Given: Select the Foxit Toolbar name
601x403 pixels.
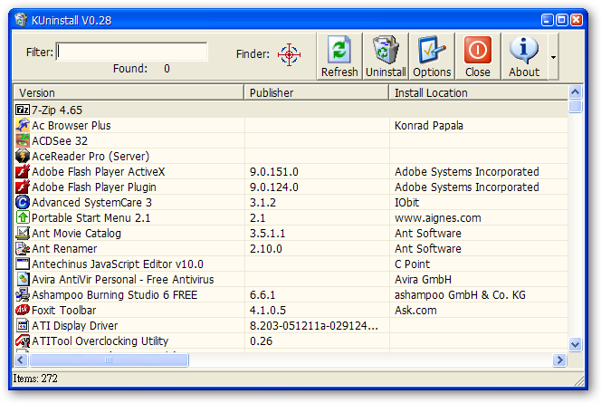Looking at the screenshot, I should point(63,310).
